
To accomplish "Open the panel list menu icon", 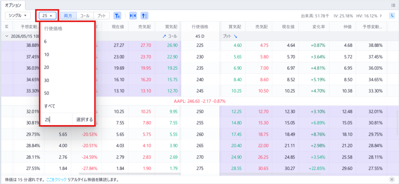I will click(393, 5).
